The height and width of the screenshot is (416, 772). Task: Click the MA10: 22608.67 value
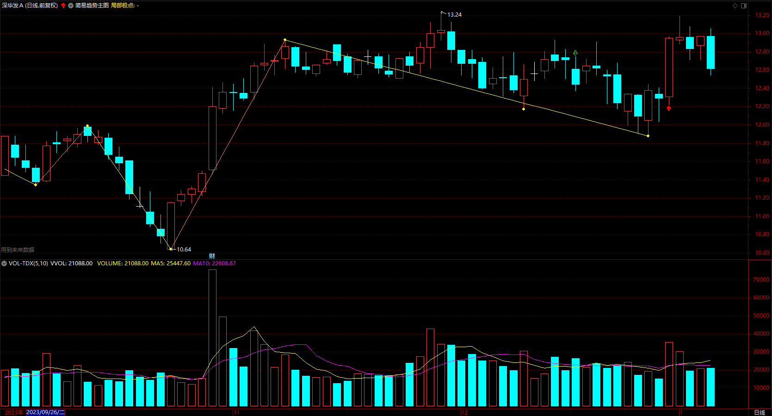pos(214,263)
